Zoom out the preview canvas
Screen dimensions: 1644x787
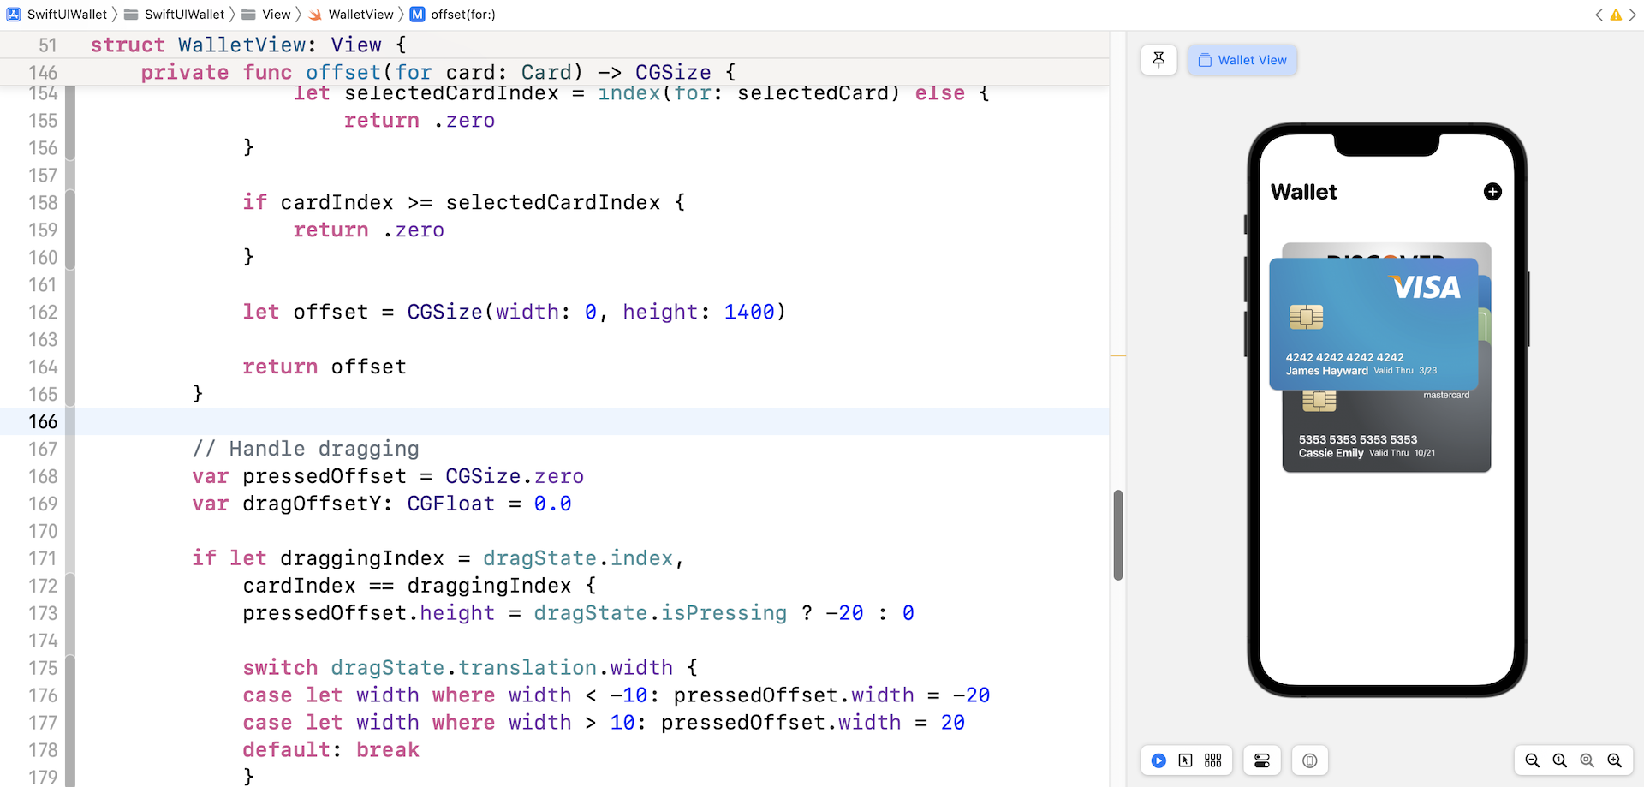pyautogui.click(x=1533, y=760)
